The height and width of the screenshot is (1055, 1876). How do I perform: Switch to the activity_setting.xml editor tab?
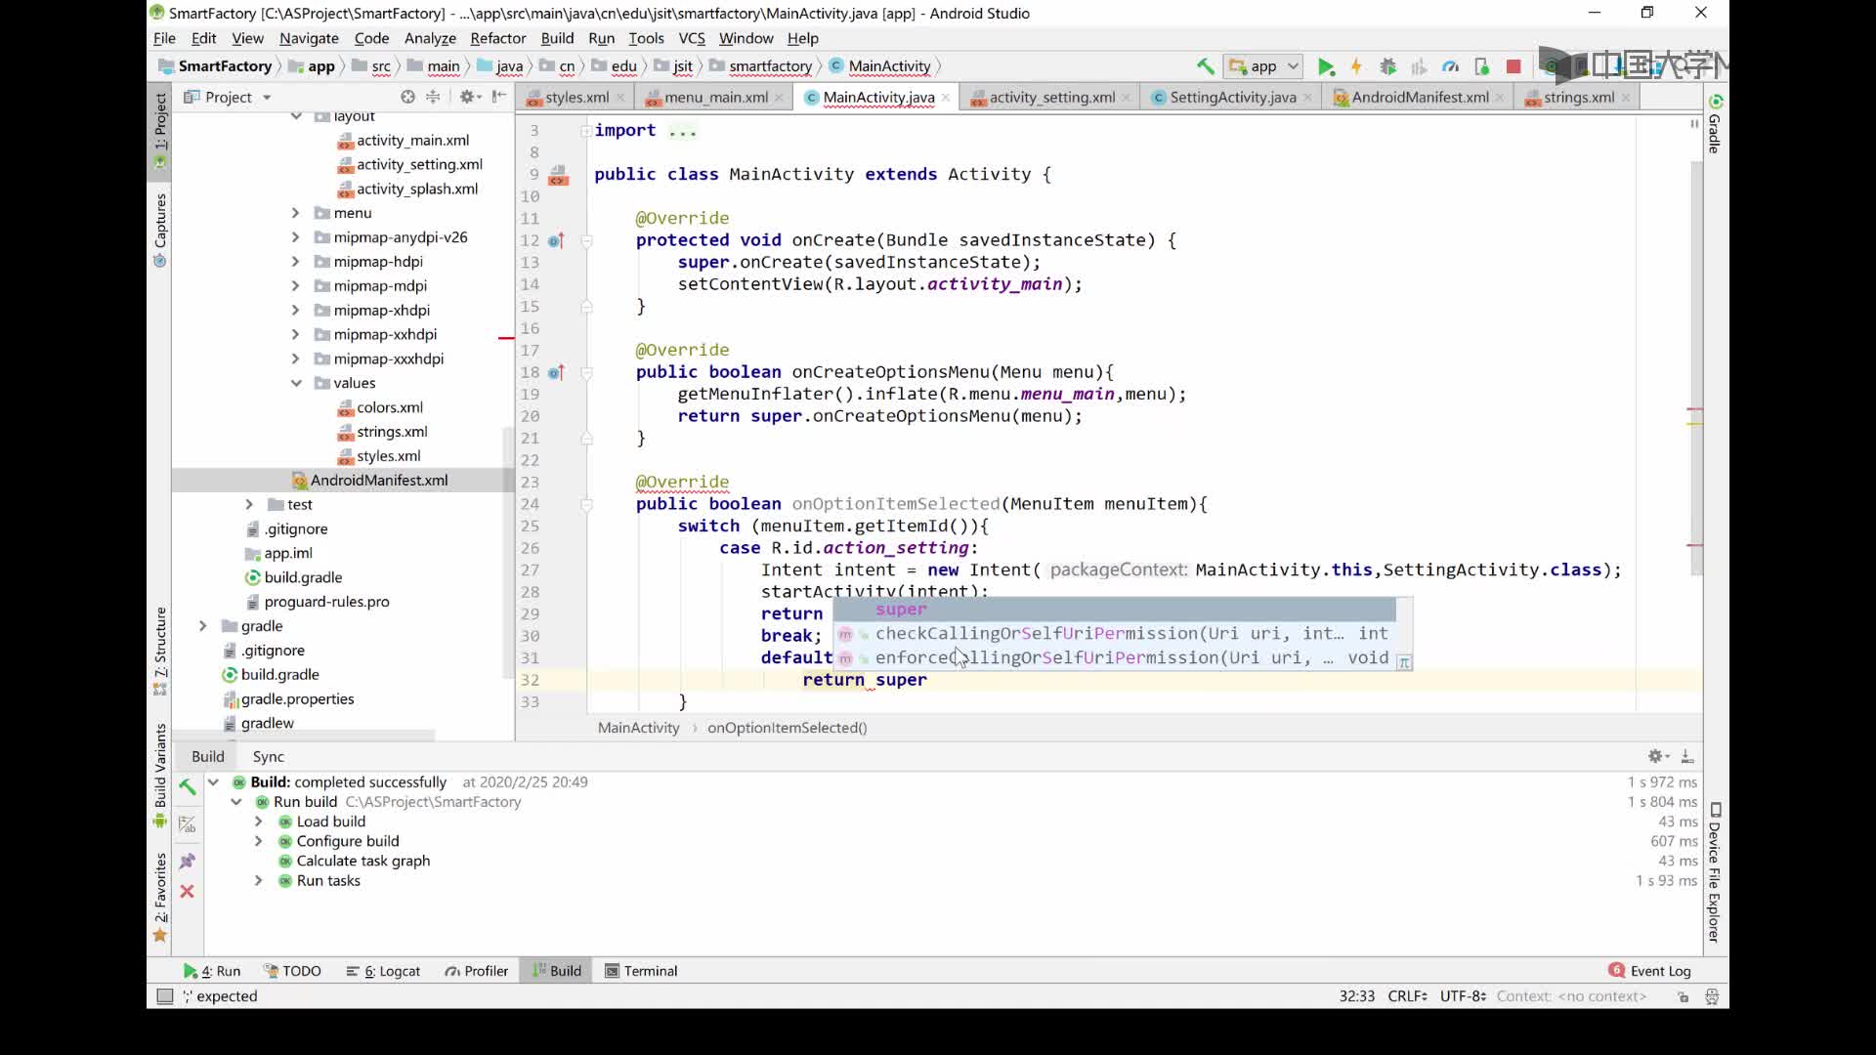[1051, 97]
